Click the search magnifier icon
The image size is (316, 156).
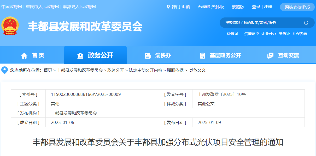coord(306,23)
